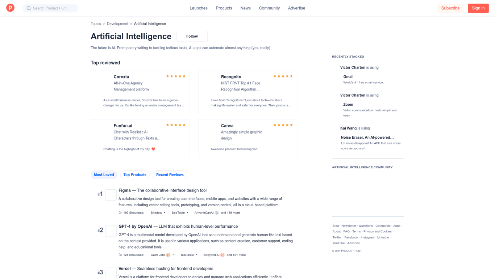The width and height of the screenshot is (495, 278).
Task: Follow the Artificial Intelligence topic
Action: coord(192,36)
